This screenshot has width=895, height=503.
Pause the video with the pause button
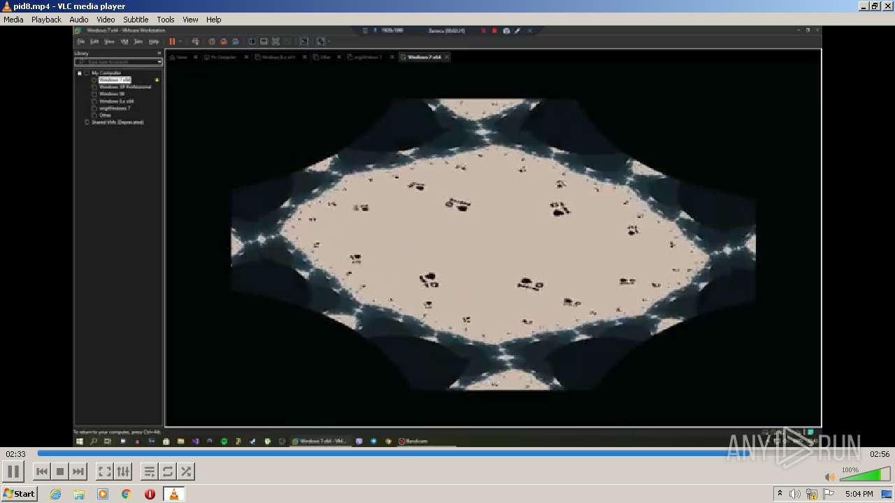(x=13, y=472)
